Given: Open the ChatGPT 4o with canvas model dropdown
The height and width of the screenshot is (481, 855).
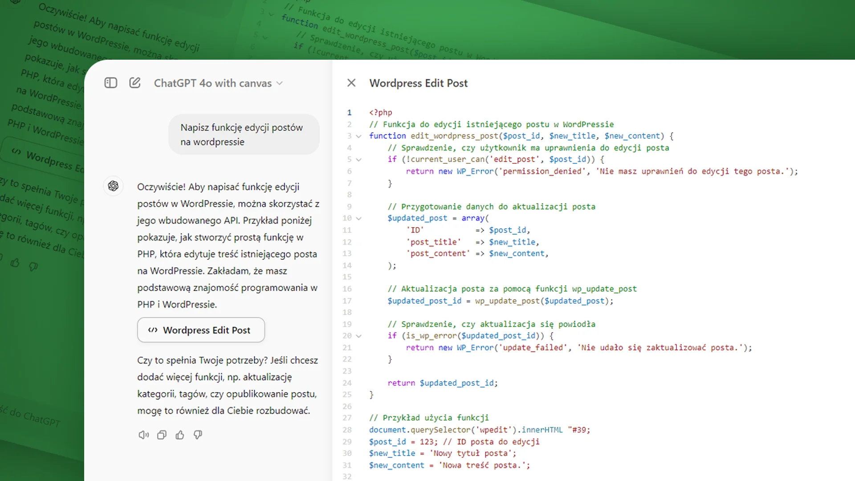Looking at the screenshot, I should (218, 83).
